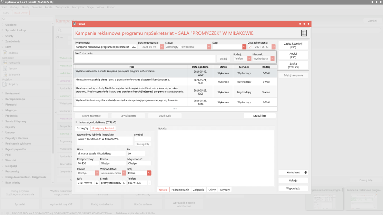Open the Załączniki tab

(x=199, y=190)
